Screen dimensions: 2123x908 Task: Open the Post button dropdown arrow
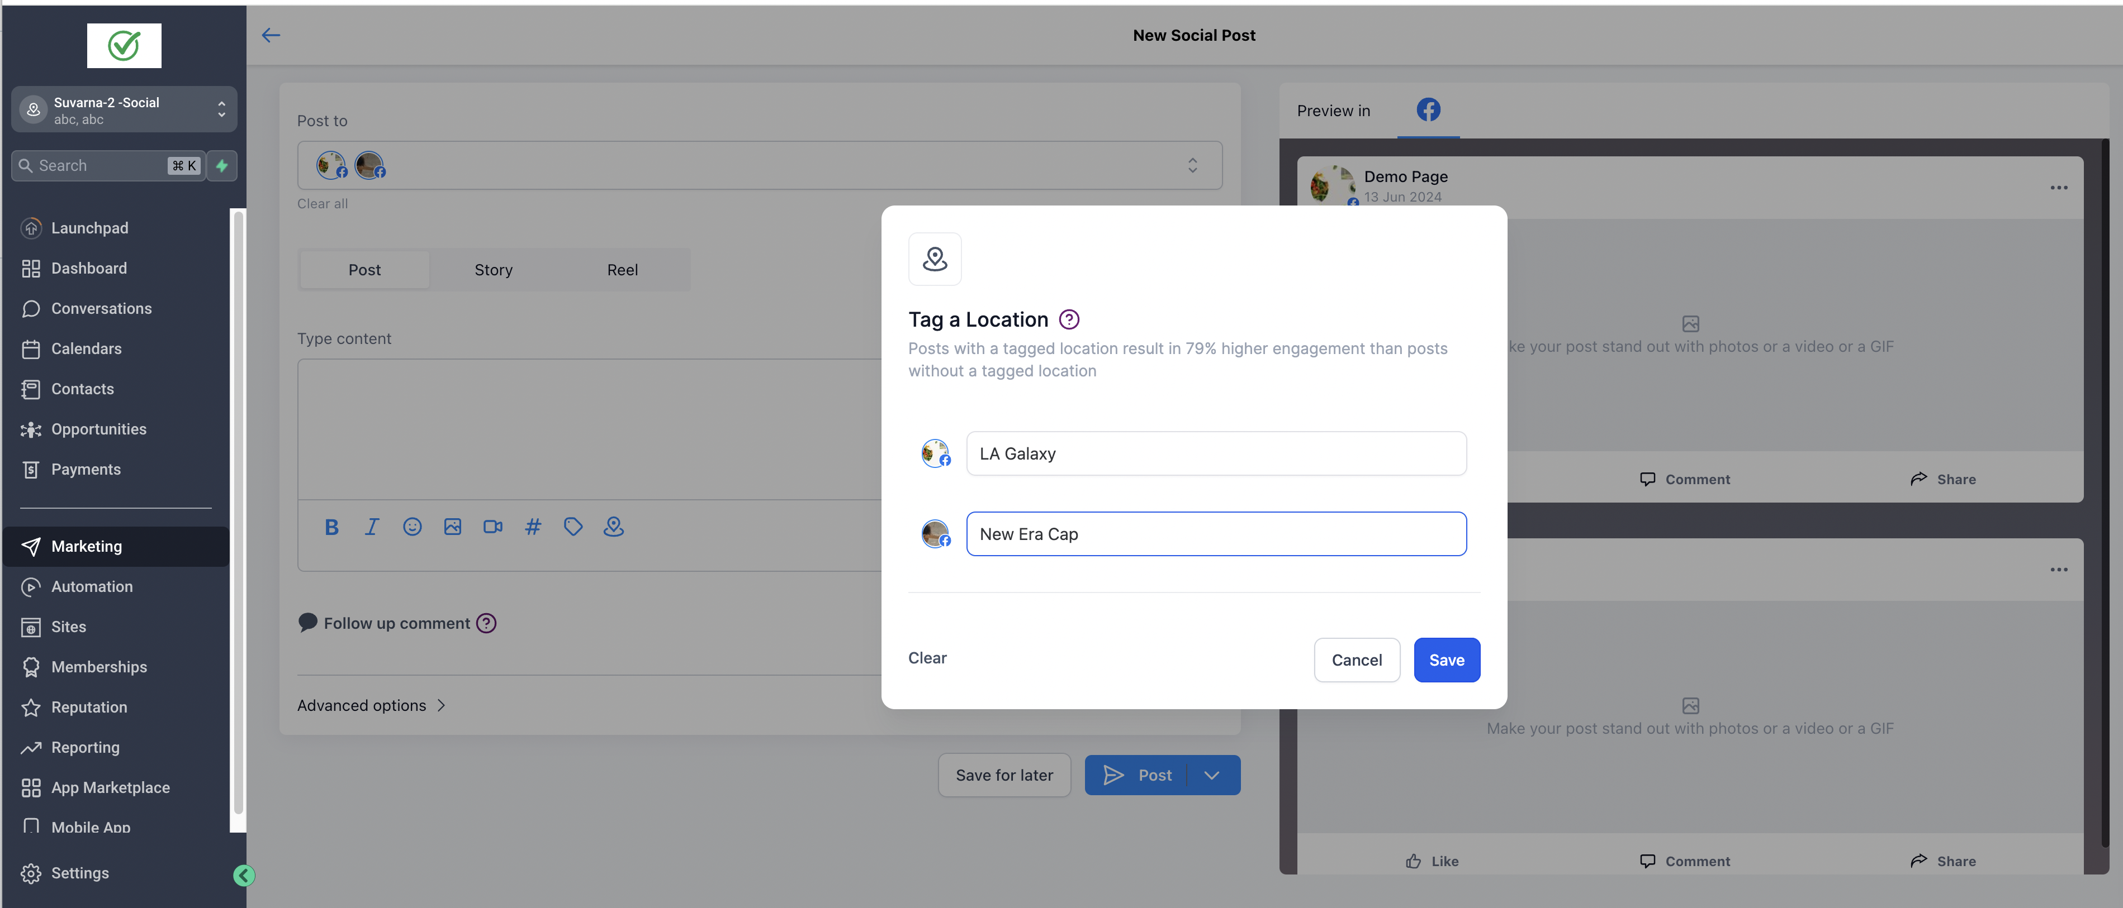1211,776
